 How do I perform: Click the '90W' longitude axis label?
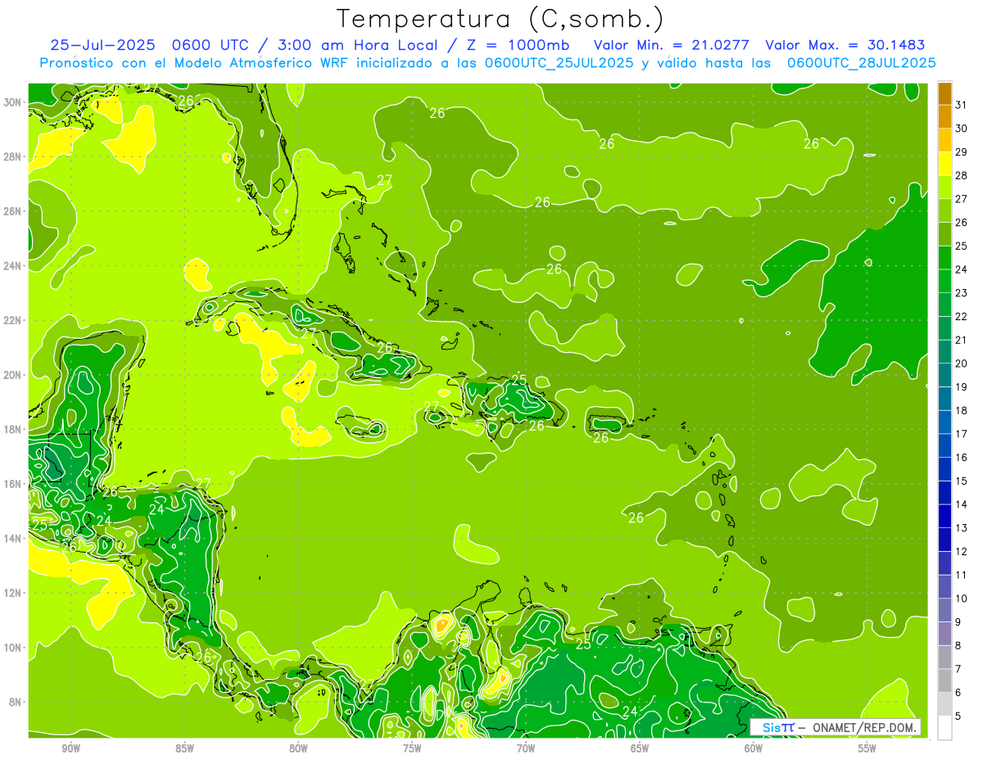70,748
